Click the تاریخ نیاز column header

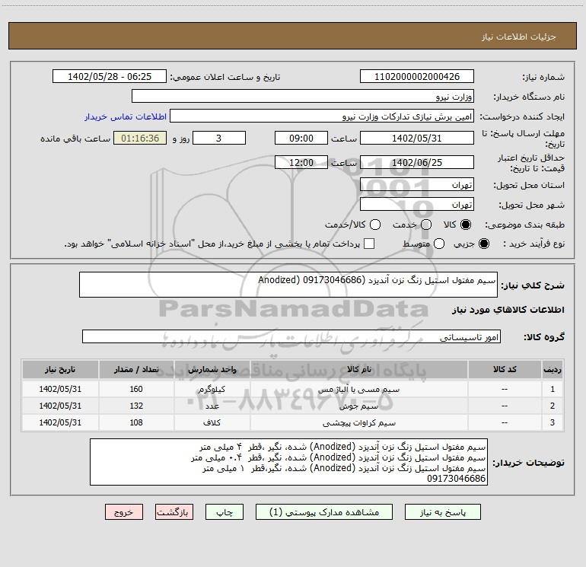pos(60,369)
